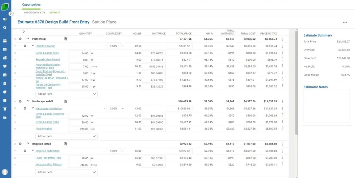This screenshot has height=178, width=355.
Task: Decrease Irrigation Installation complexity with minus
Action: 104,151
